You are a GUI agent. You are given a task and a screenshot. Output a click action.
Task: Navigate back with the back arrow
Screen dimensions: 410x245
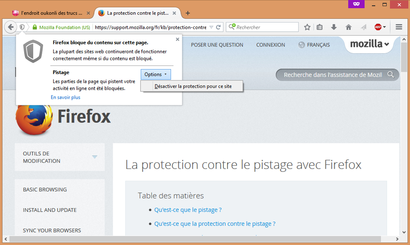[11, 27]
